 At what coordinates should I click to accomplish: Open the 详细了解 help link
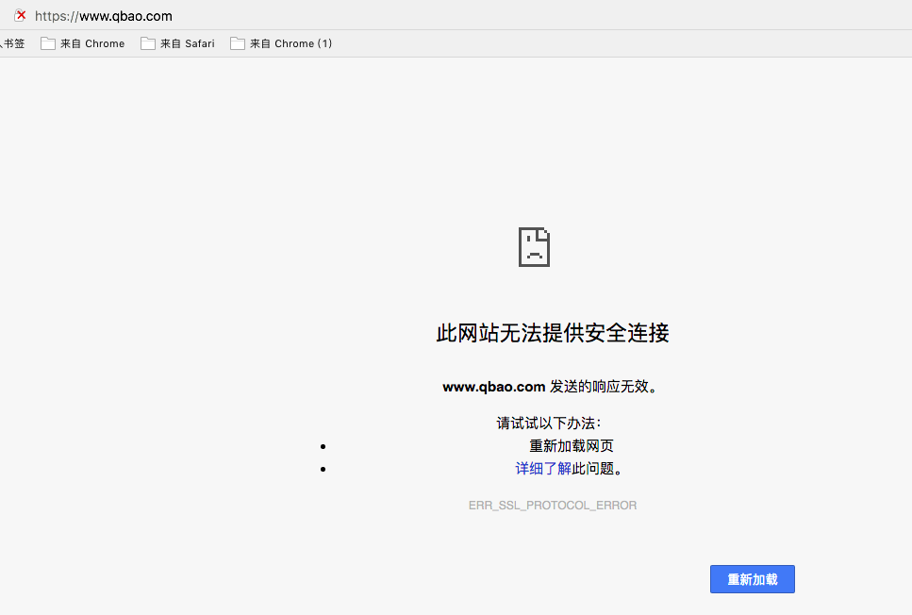pos(543,468)
